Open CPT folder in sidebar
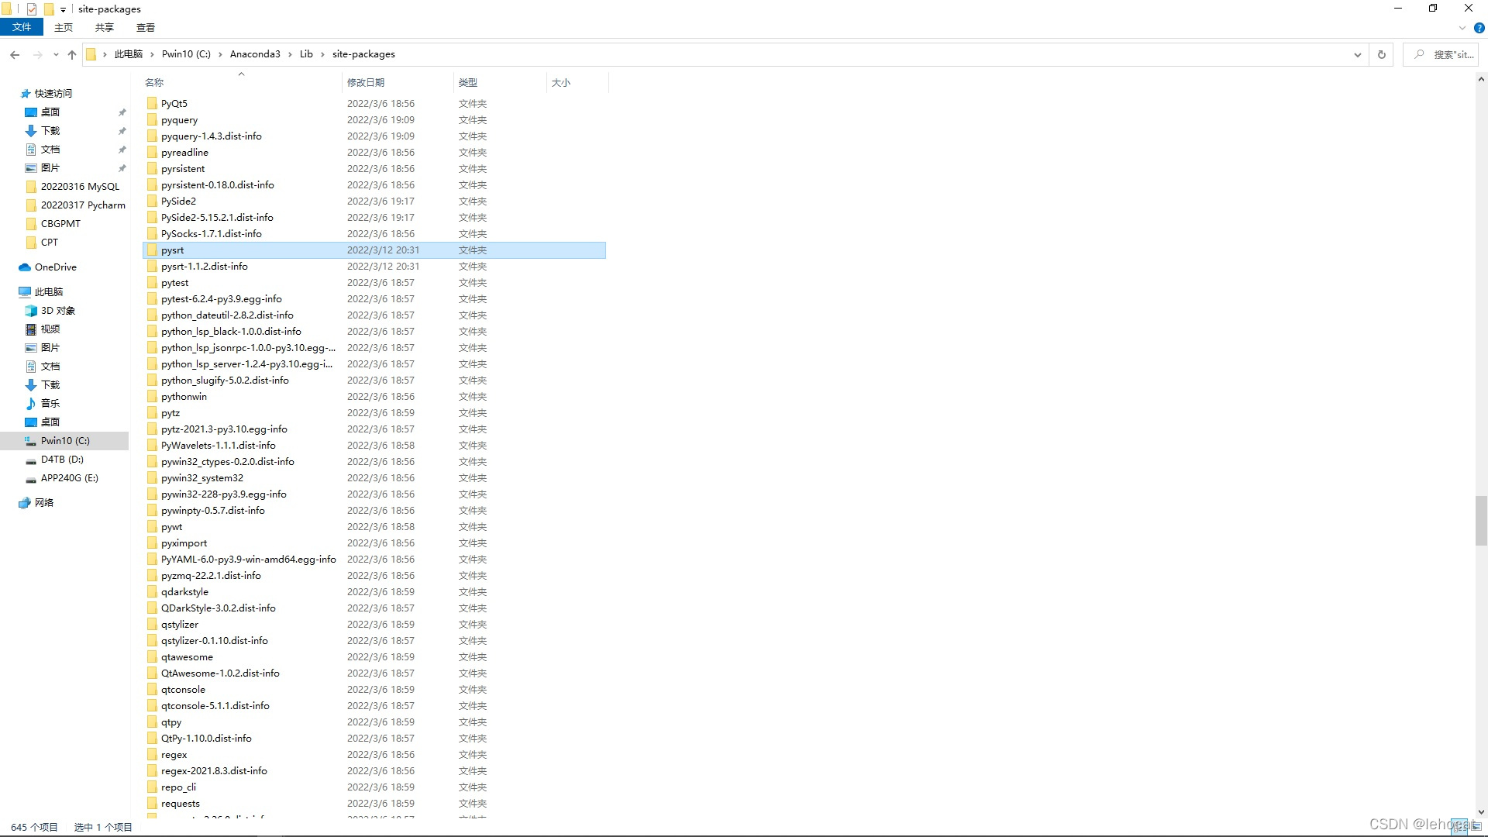This screenshot has height=837, width=1488. 50,243
